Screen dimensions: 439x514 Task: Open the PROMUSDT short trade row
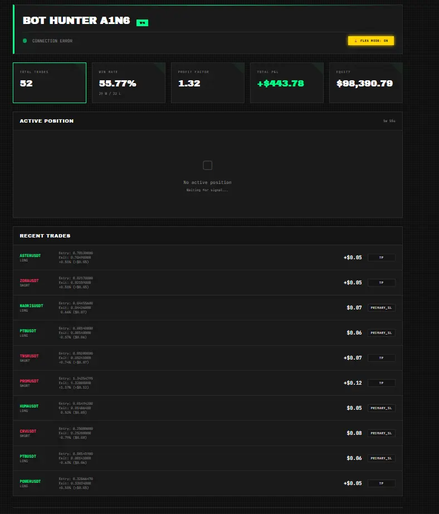point(208,383)
